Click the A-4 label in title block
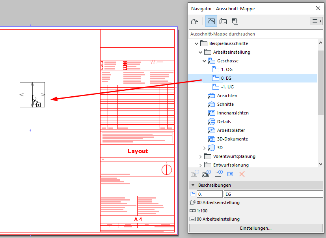326x238 pixels. click(x=138, y=219)
